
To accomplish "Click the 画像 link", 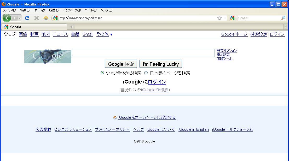I will pyautogui.click(x=23, y=34).
